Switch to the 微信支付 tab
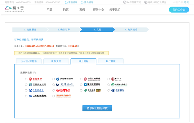Image resolution: width=194 pixels, height=123 pixels. click(x=56, y=61)
